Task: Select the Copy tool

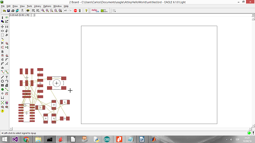Action: [x=7, y=26]
